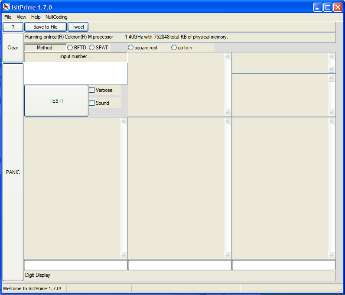Select the SPAT method radio button
Image resolution: width=345 pixels, height=295 pixels.
click(x=98, y=48)
